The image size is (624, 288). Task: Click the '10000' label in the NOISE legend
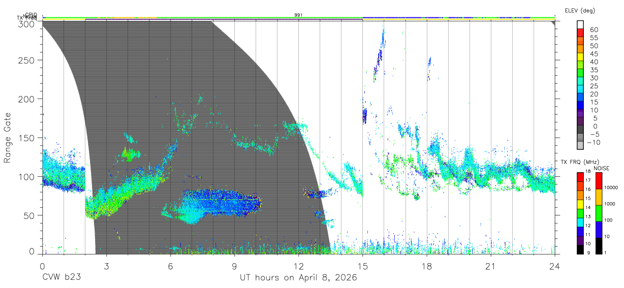coord(612,188)
